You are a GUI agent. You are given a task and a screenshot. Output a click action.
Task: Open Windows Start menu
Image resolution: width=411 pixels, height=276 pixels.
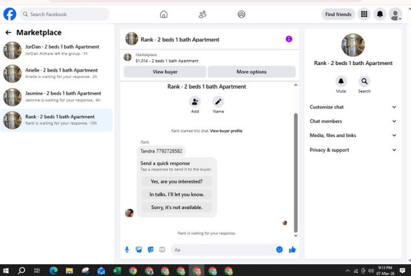click(5, 271)
